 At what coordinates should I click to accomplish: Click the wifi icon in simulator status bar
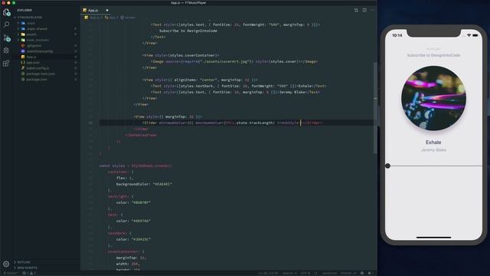[x=469, y=36]
